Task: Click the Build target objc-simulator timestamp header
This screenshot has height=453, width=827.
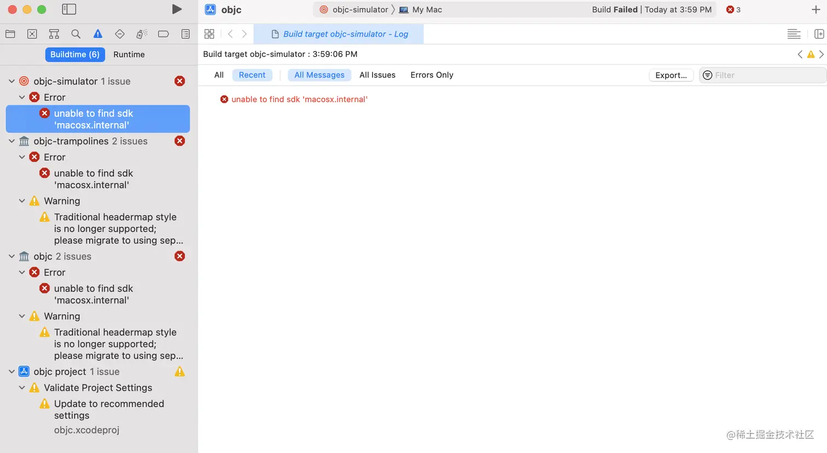Action: [x=280, y=54]
